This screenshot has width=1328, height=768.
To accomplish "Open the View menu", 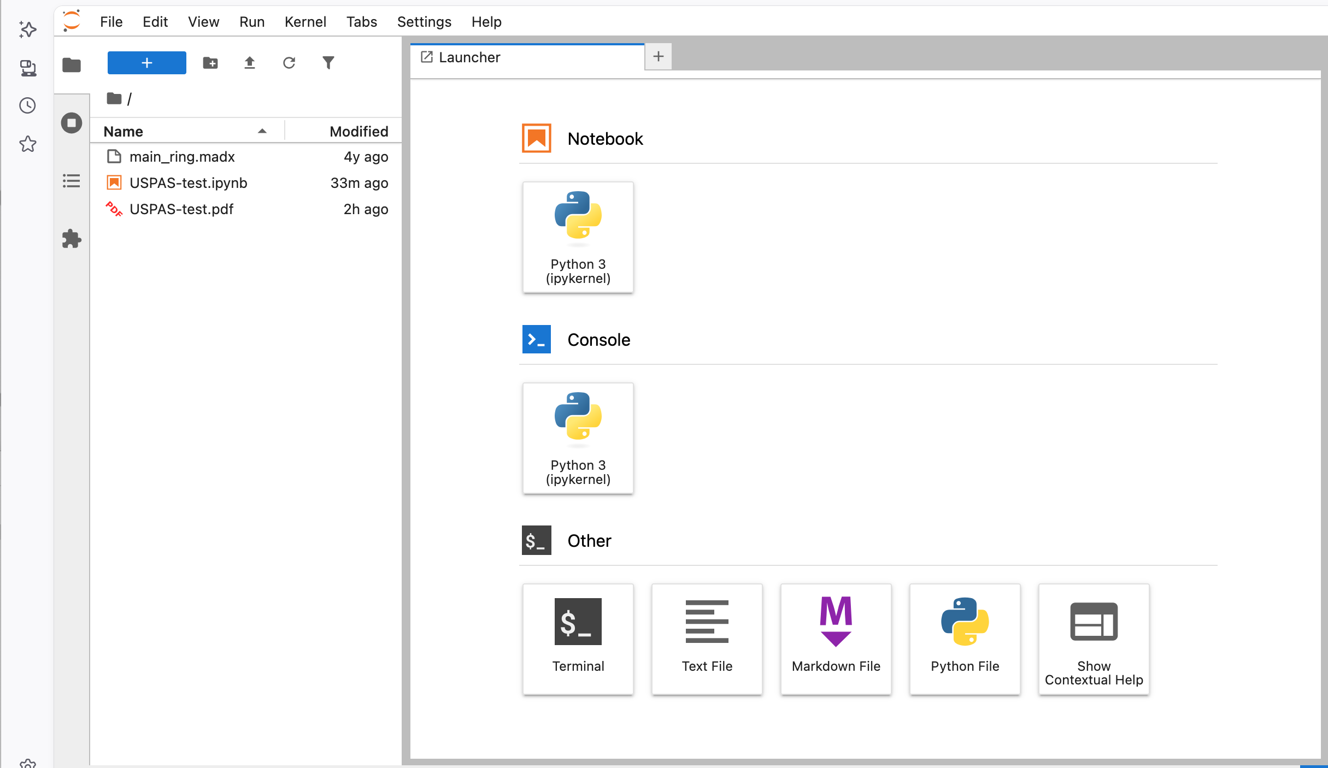I will click(203, 22).
